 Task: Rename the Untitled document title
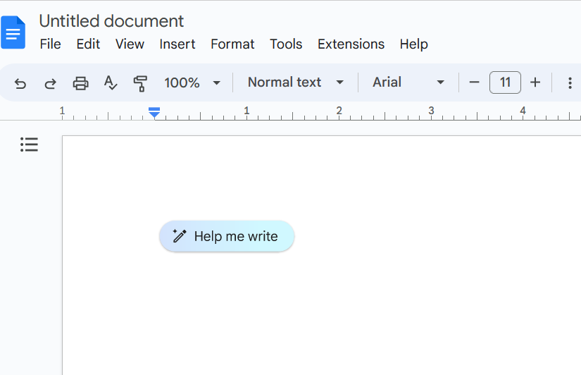tap(111, 21)
